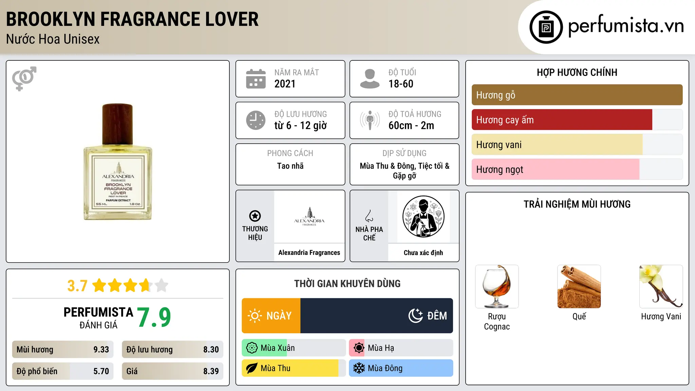Click the star rating row beside 3.7
This screenshot has height=391, width=695.
(x=130, y=285)
